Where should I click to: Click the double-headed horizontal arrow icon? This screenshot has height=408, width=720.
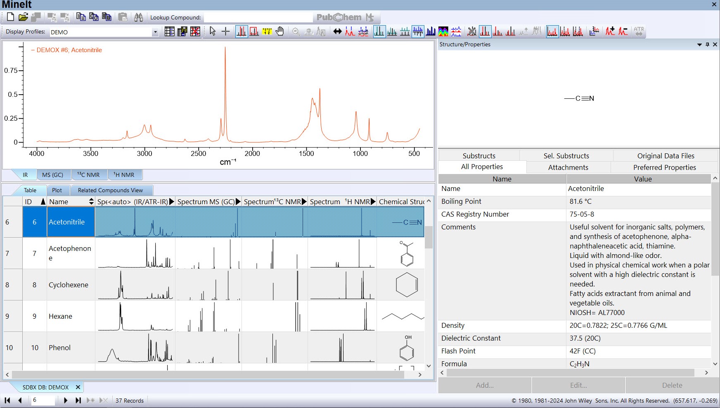coord(337,31)
